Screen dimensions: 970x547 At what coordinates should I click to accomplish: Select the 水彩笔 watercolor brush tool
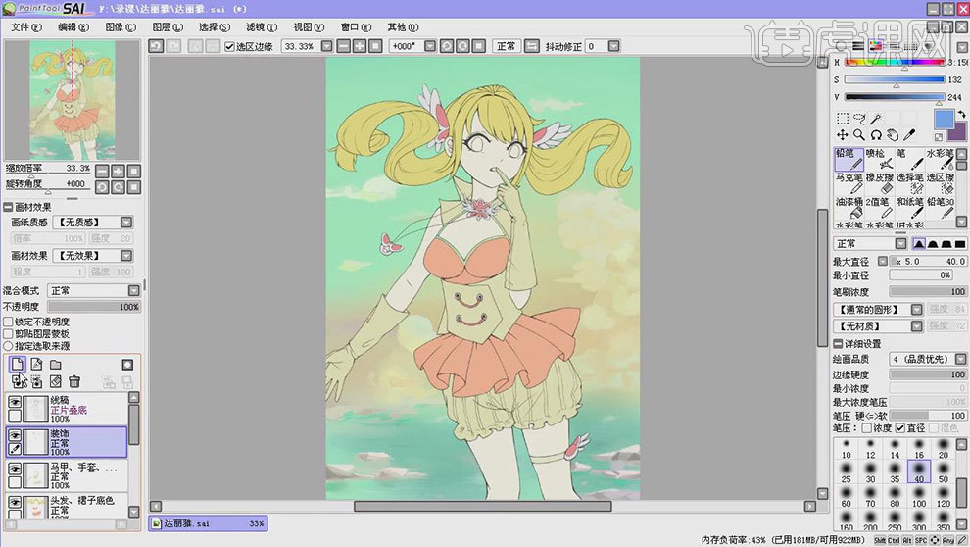point(940,160)
